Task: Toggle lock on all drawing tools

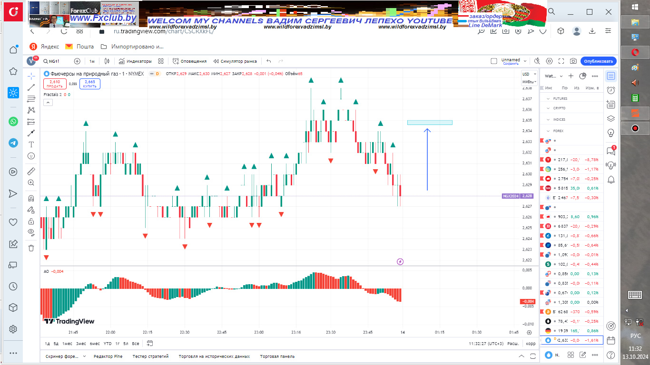Action: [x=31, y=221]
